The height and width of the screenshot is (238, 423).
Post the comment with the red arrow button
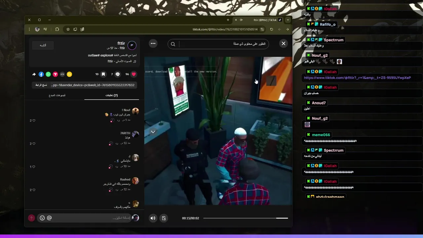tap(31, 218)
